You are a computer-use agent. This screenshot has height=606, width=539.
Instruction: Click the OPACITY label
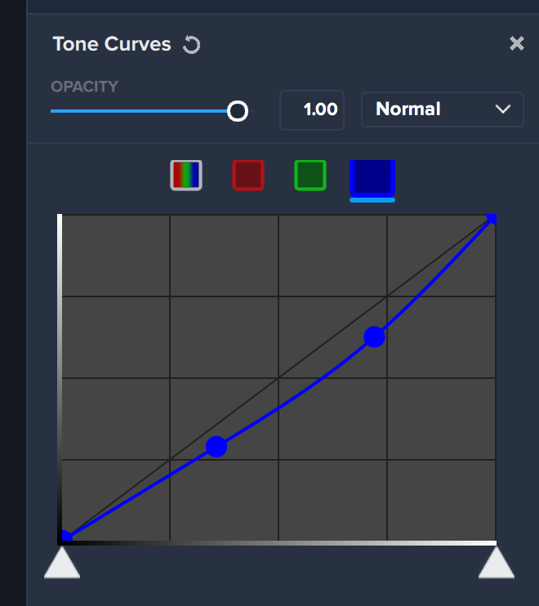coord(85,87)
